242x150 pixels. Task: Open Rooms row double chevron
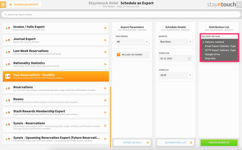(x=105, y=100)
